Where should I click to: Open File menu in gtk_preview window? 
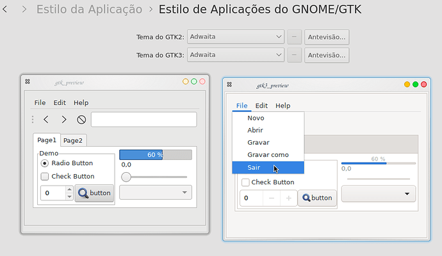pyautogui.click(x=40, y=103)
